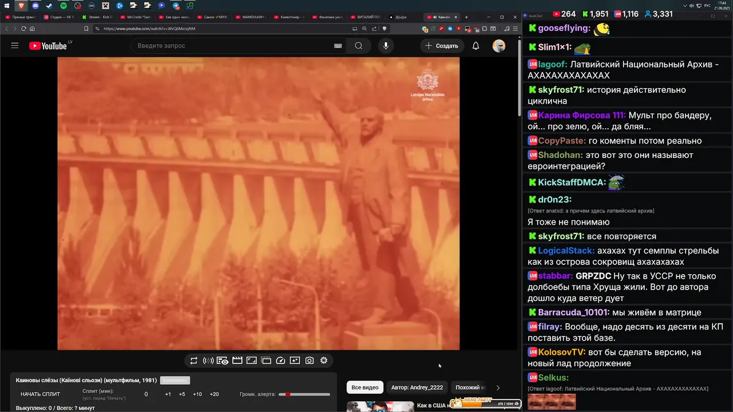Click username 'Barracuda_10101' in chat
Viewport: 733px width, 412px height.
(574, 312)
